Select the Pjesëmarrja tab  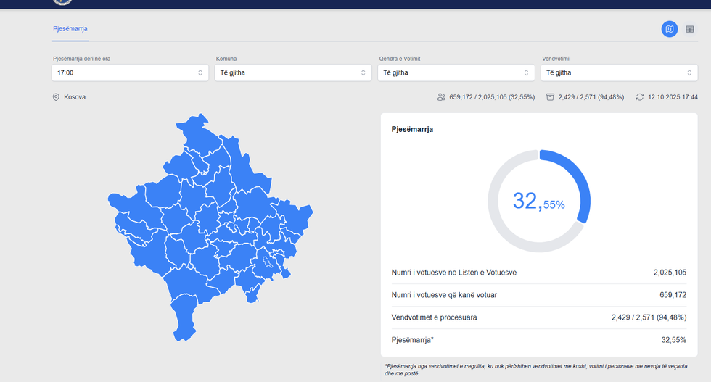70,29
